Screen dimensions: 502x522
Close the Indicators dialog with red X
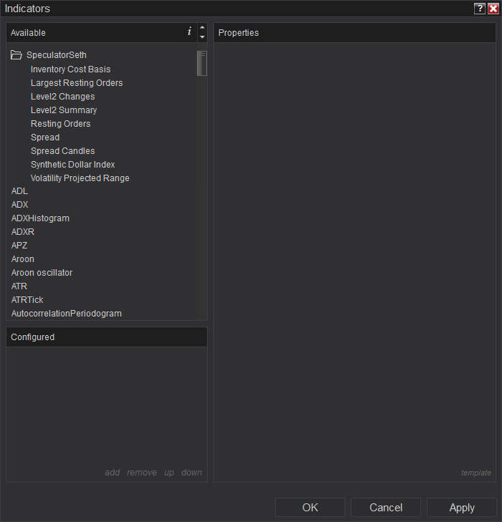493,9
